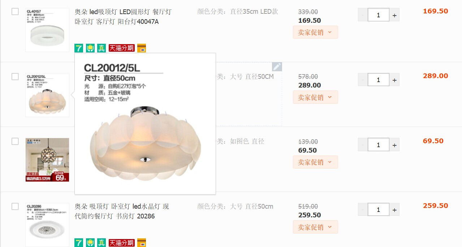Image resolution: width=462 pixels, height=247 pixels.
Task: Open the 奥朵 led吸顶灯 40047A product link
Action: pos(123,17)
